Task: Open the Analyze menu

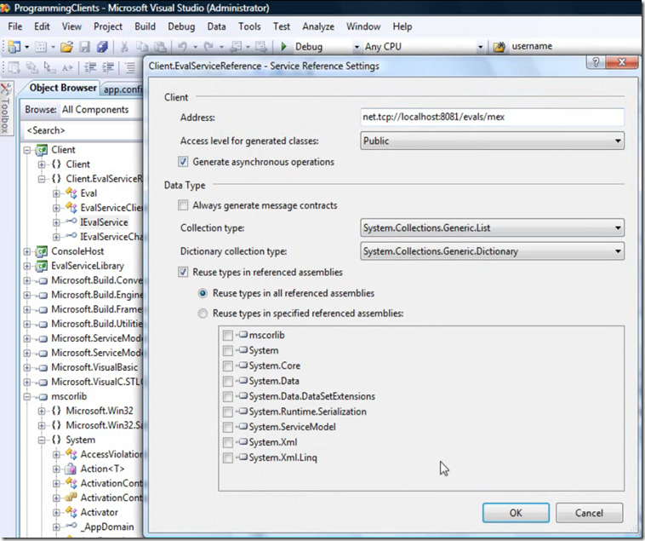Action: pos(318,26)
